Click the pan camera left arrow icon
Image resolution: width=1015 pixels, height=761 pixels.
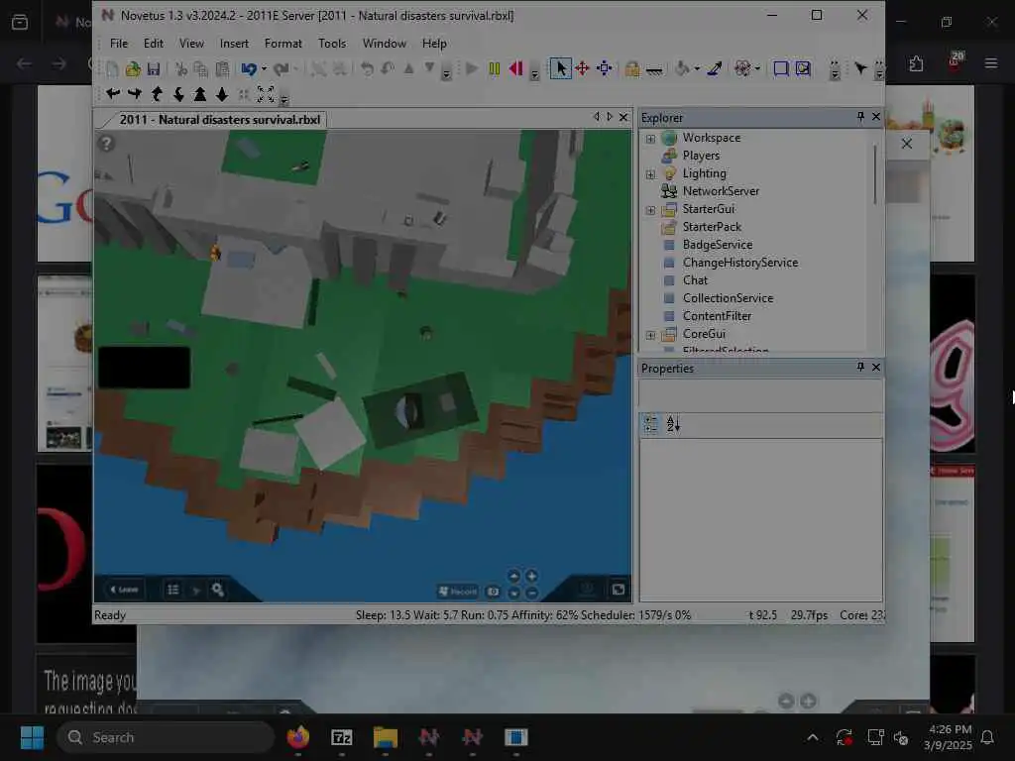[x=113, y=94]
